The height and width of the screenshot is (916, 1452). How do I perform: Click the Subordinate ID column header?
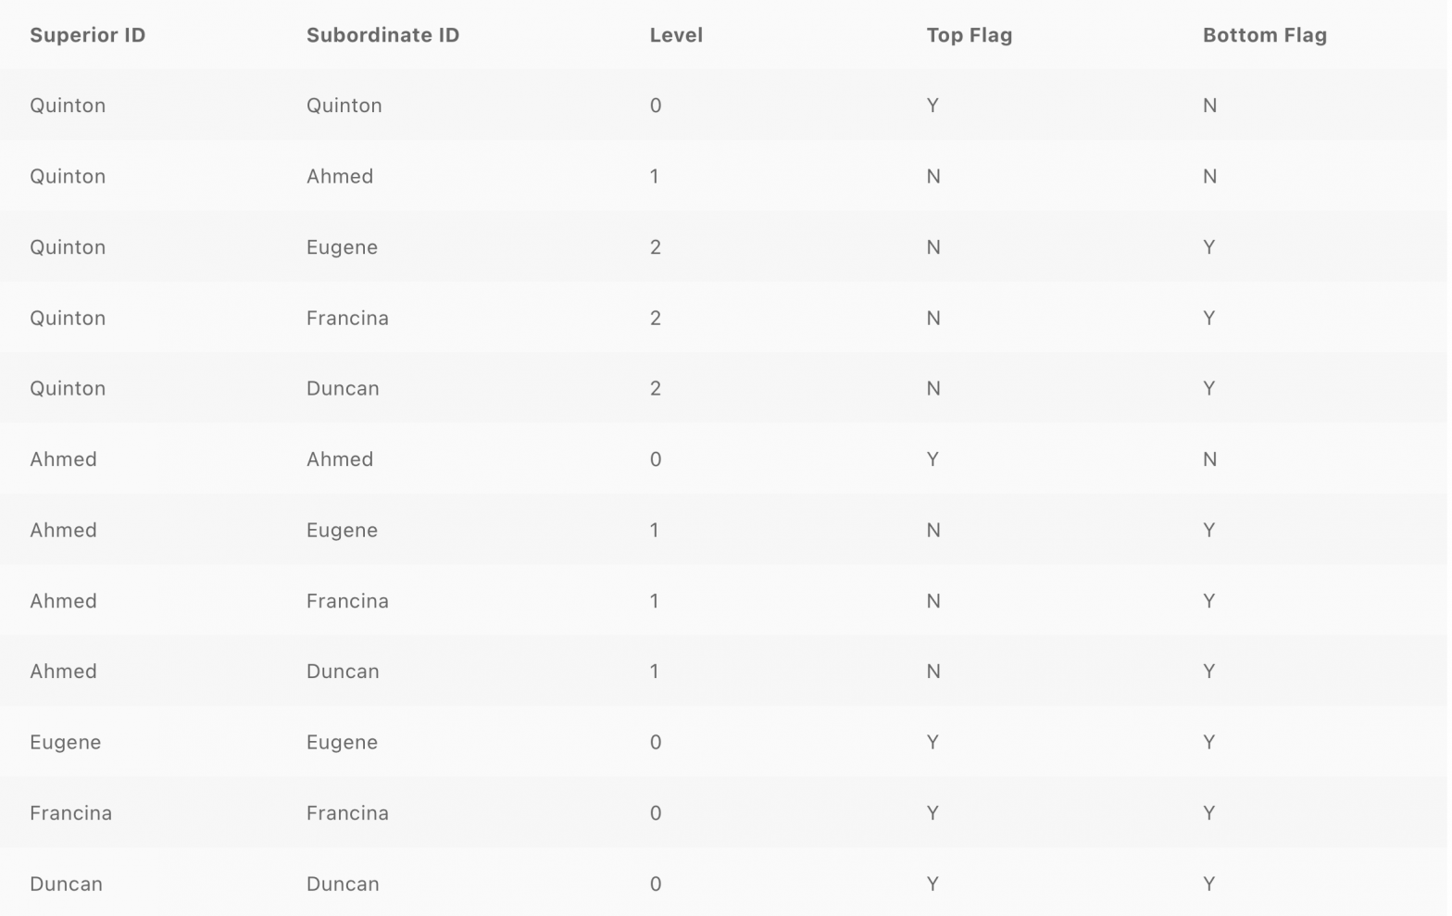[x=382, y=35]
